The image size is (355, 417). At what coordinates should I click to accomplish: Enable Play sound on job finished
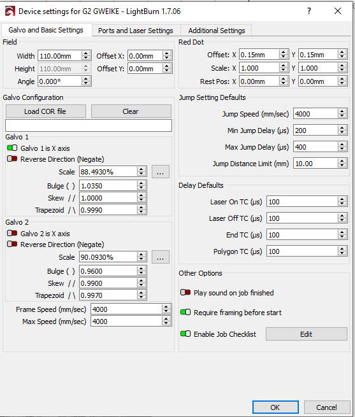tap(185, 293)
